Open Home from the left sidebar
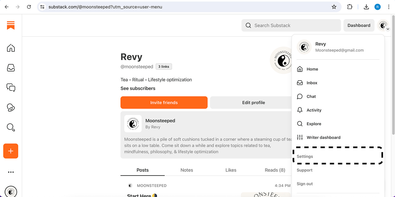 pyautogui.click(x=11, y=48)
